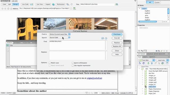
Task: Expand Files panel to show local and remote
Action: tap(167, 63)
